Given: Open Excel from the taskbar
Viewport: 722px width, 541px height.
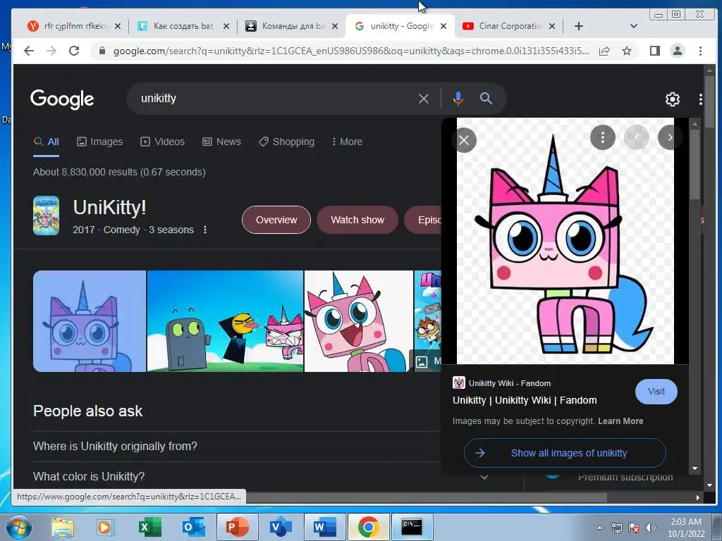Looking at the screenshot, I should tap(149, 527).
